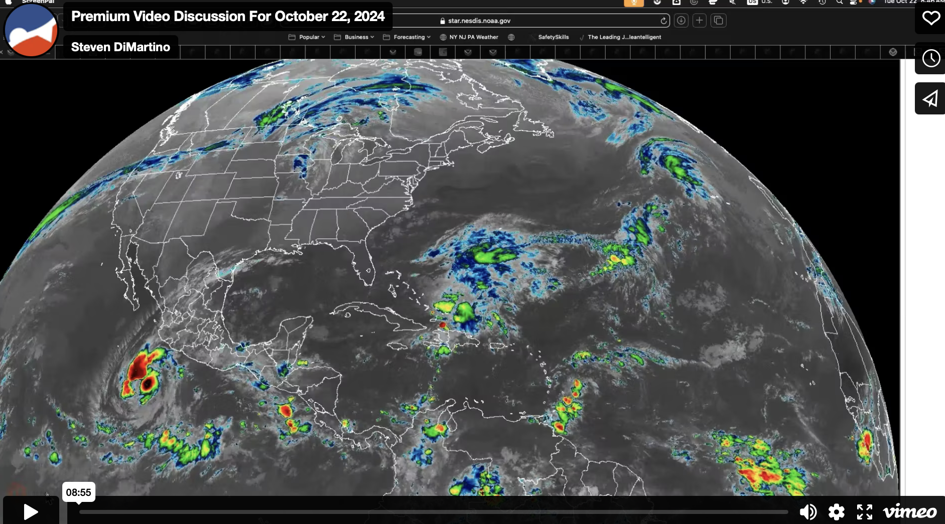Open the Premium Video Discussion title link
Screen dimensions: 945x524
point(228,16)
